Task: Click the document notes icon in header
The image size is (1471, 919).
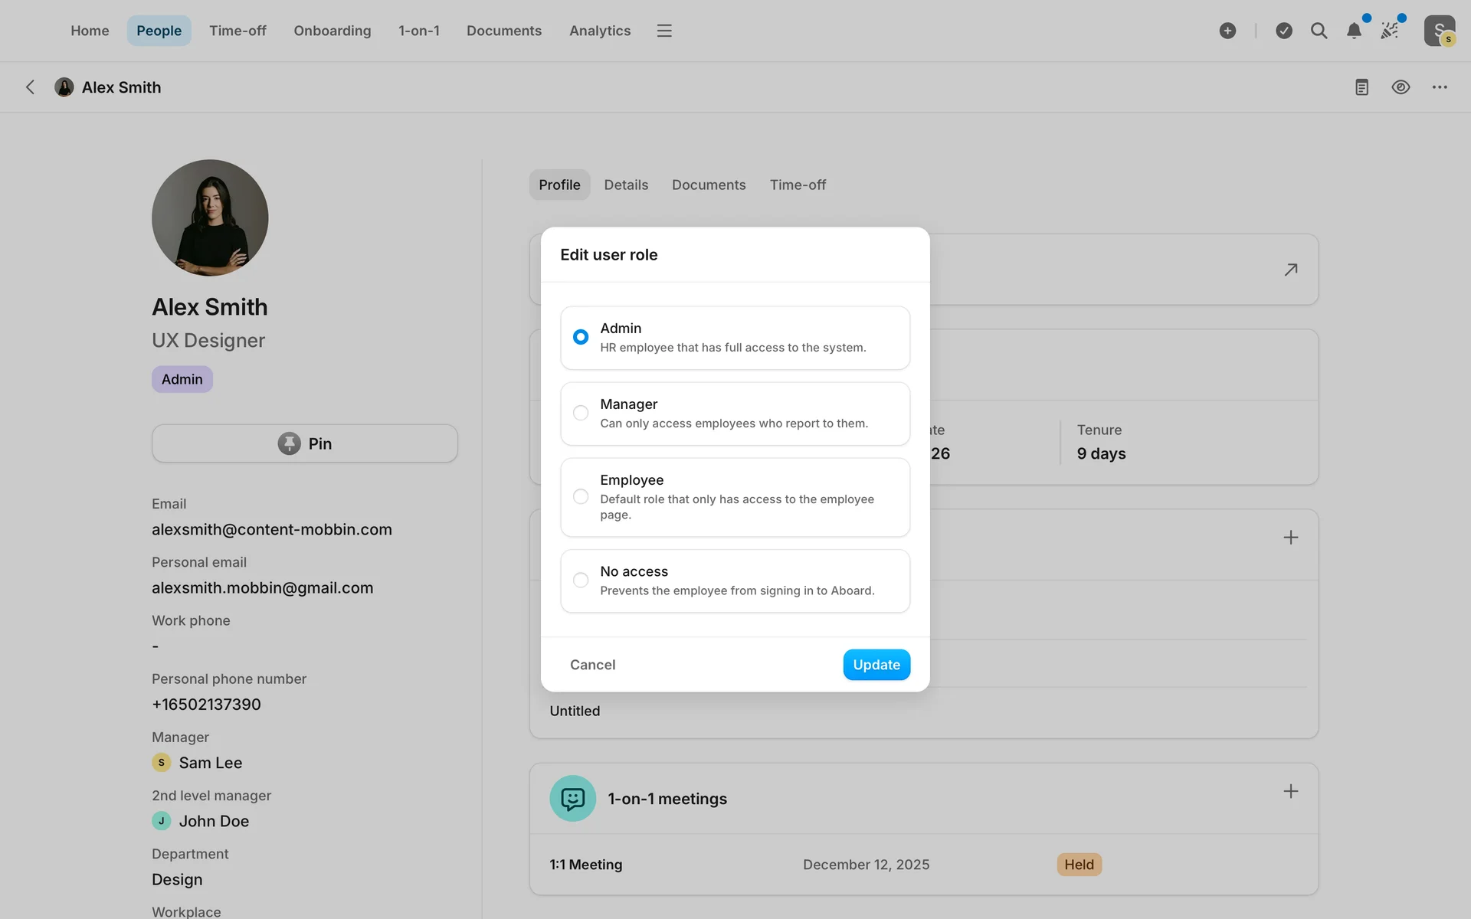Action: tap(1361, 87)
